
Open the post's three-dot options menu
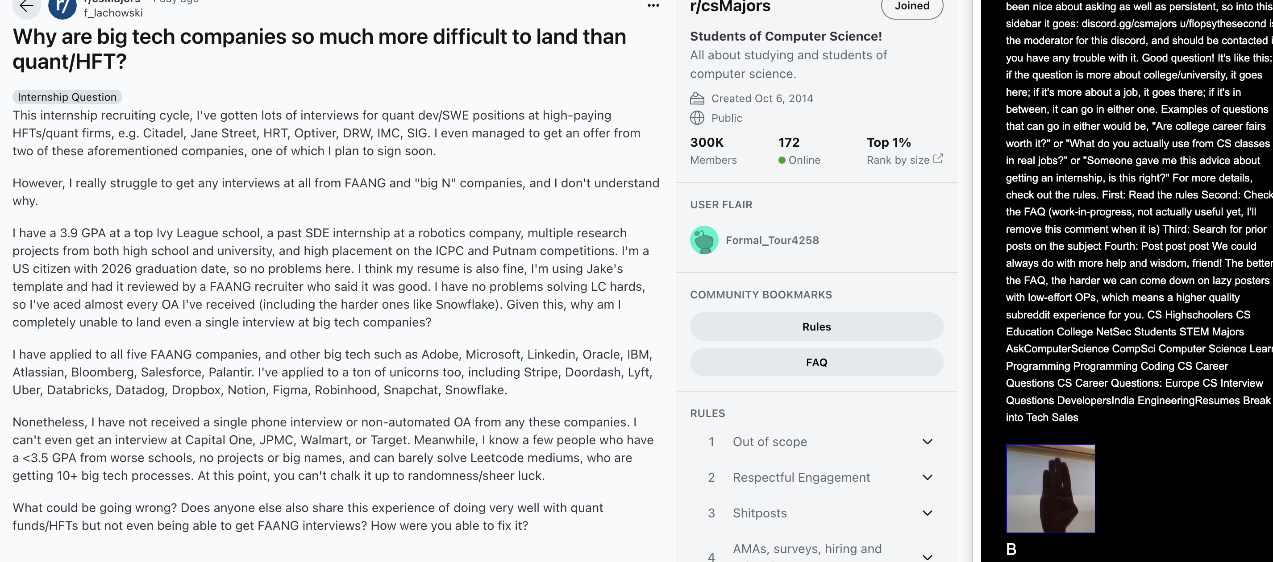pyautogui.click(x=653, y=5)
